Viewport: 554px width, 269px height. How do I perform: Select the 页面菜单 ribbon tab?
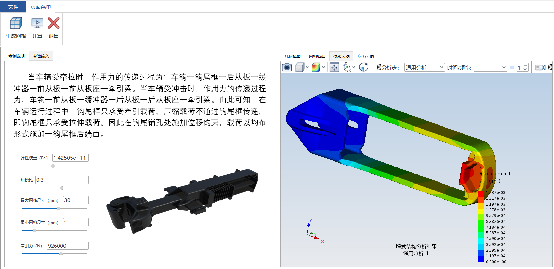(x=41, y=7)
